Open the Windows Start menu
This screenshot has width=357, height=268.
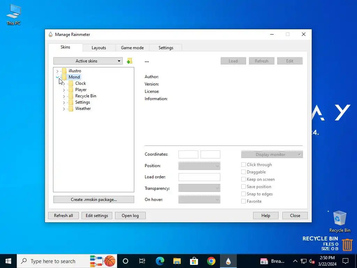pos(8,261)
